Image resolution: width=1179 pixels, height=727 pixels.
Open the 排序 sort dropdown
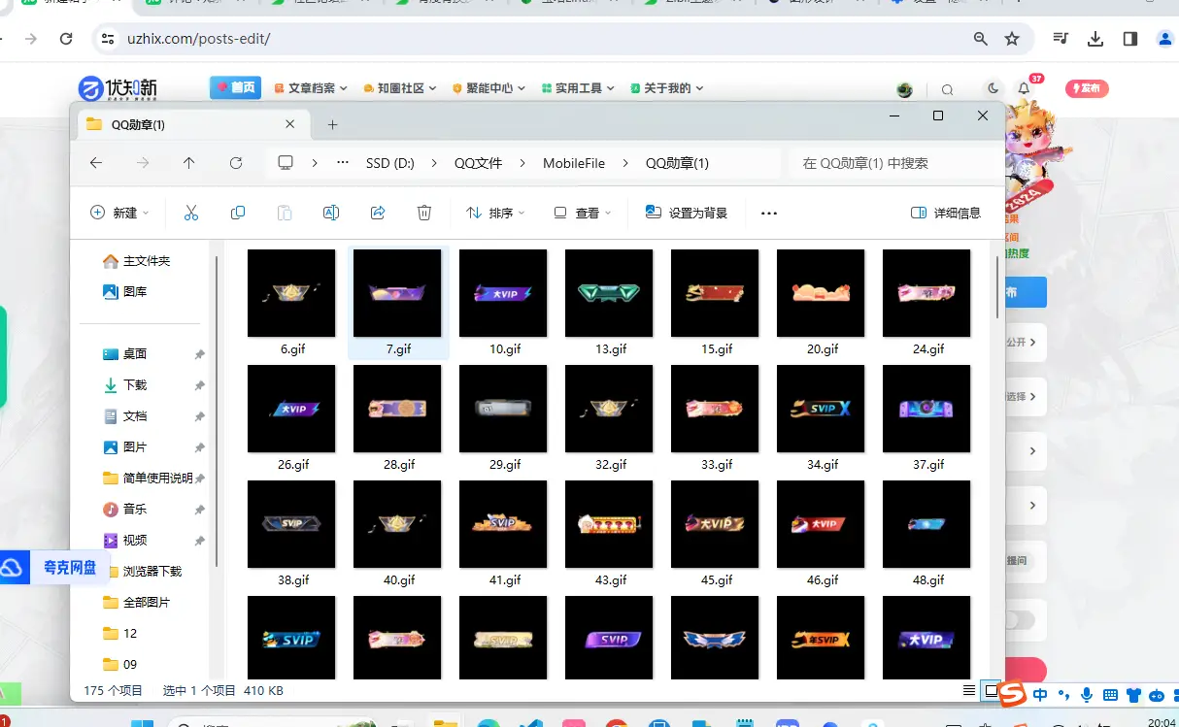coord(495,213)
